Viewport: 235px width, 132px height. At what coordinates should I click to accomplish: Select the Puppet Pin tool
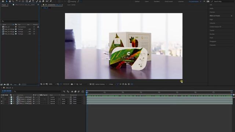coord(51,1)
